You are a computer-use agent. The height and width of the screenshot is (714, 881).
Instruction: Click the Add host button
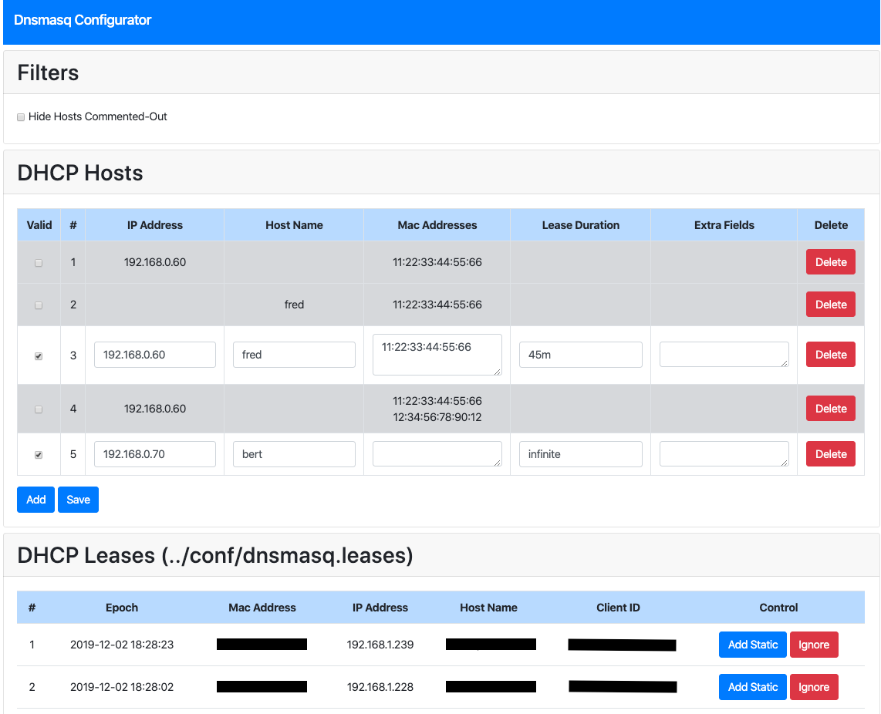click(36, 500)
